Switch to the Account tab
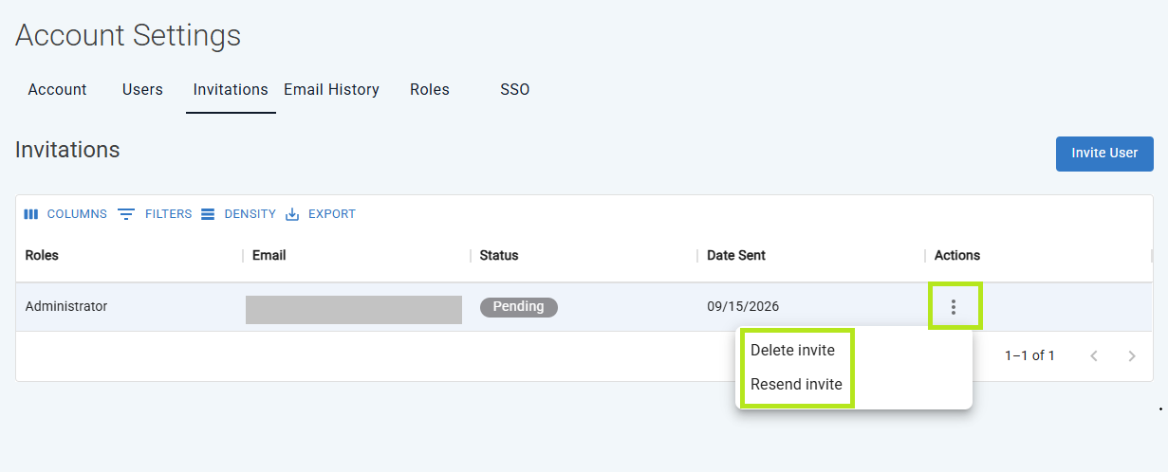Image resolution: width=1168 pixels, height=472 pixels. click(57, 90)
